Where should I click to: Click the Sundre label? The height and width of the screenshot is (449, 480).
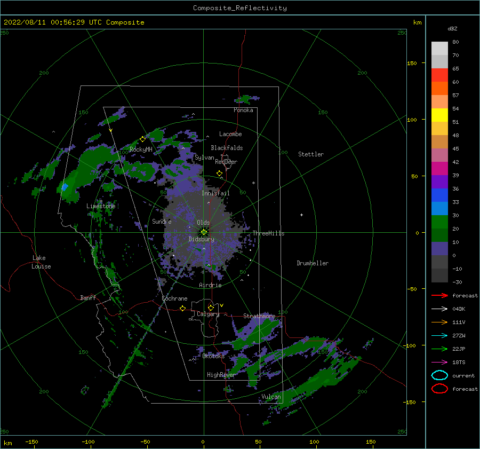tap(162, 221)
